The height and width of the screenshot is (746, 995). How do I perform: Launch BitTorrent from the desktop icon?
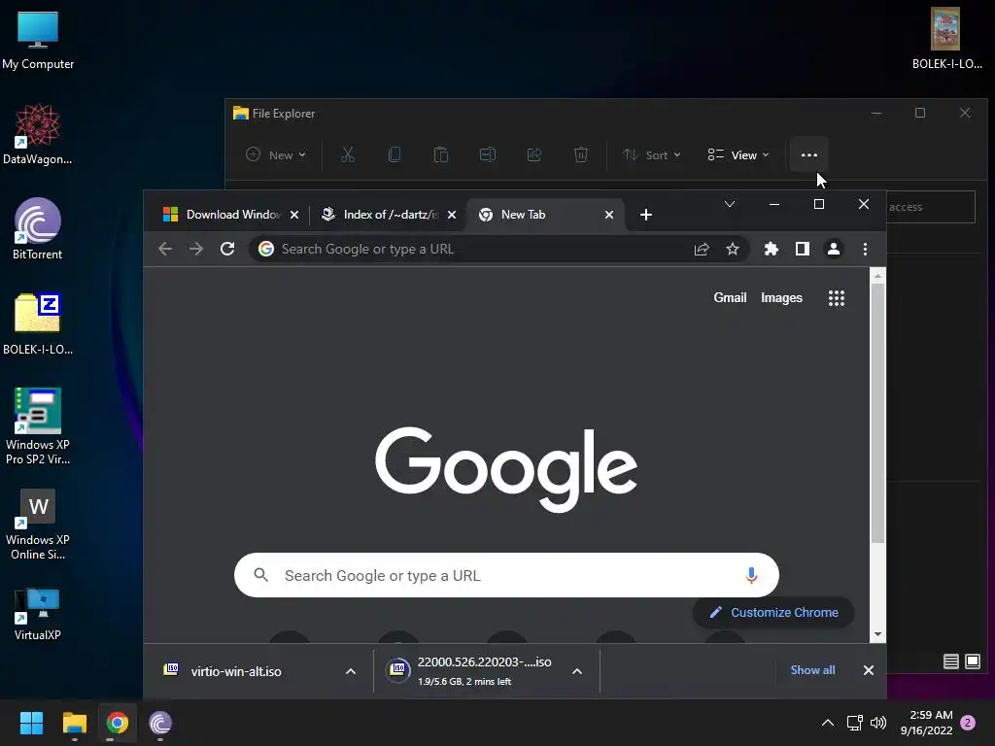tap(38, 229)
